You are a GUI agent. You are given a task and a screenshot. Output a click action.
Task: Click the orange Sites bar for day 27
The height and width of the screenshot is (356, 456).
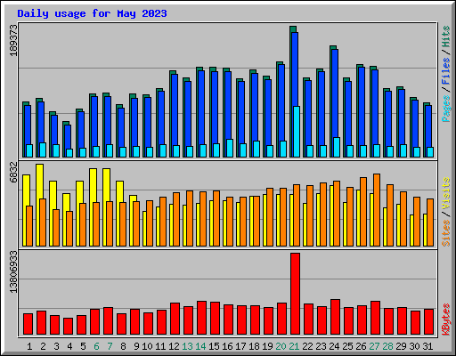[x=377, y=210]
